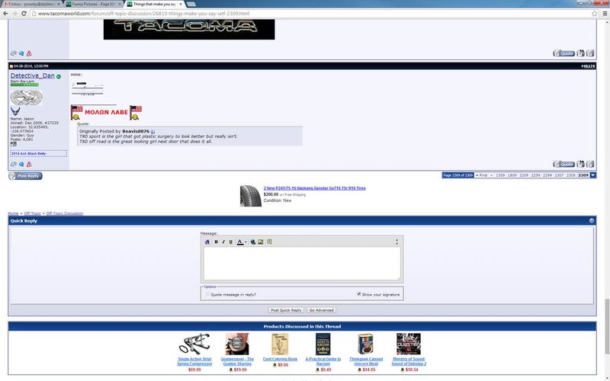Screen dimensions: 610x381
Task: Click into the Quick Reply message text area
Action: click(302, 263)
